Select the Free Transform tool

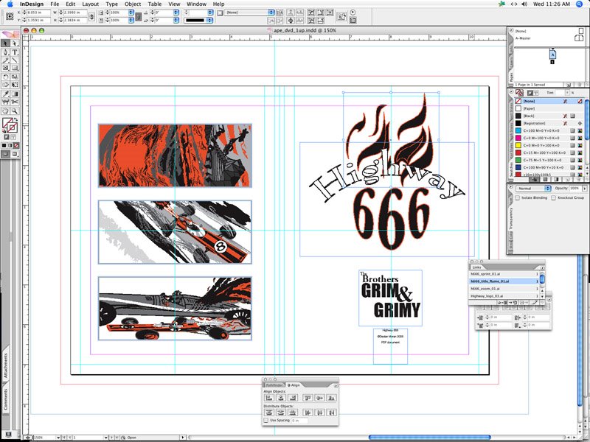[x=15, y=85]
